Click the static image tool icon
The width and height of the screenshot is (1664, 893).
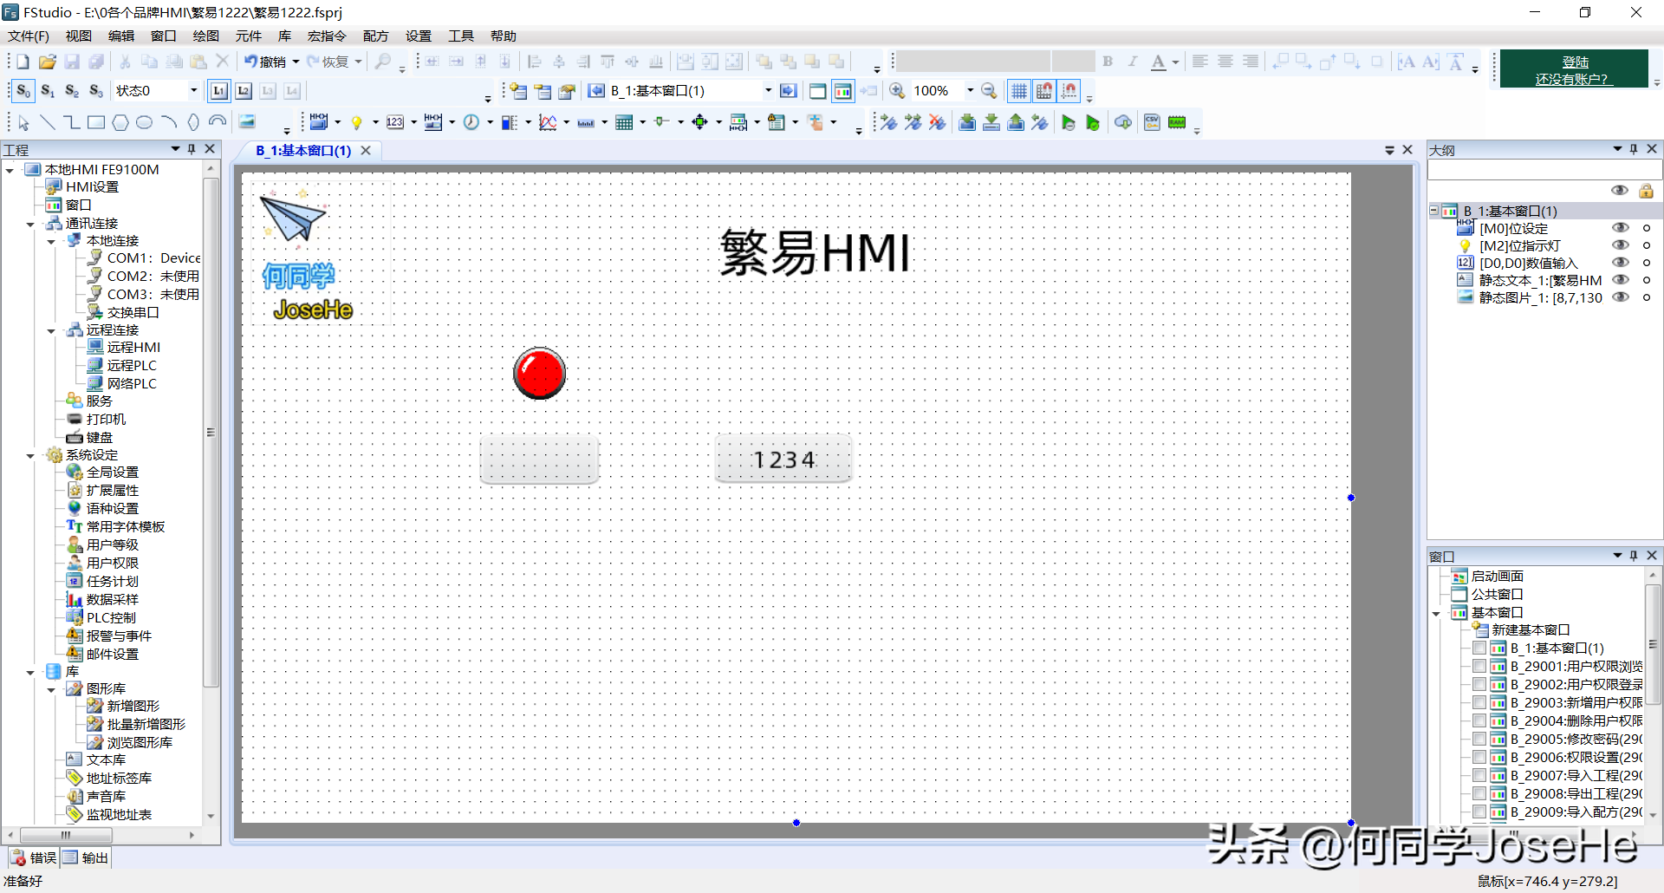(247, 122)
